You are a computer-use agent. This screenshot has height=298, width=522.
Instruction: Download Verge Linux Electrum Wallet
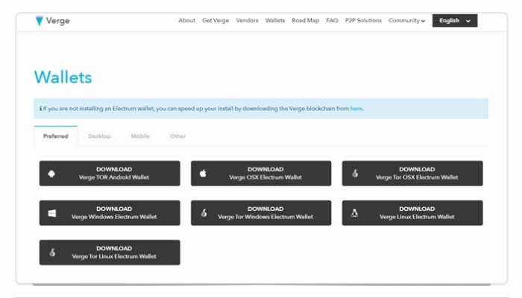tap(412, 213)
